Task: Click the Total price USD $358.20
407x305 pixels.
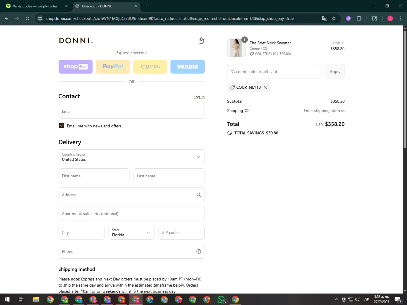Action: pyautogui.click(x=330, y=124)
